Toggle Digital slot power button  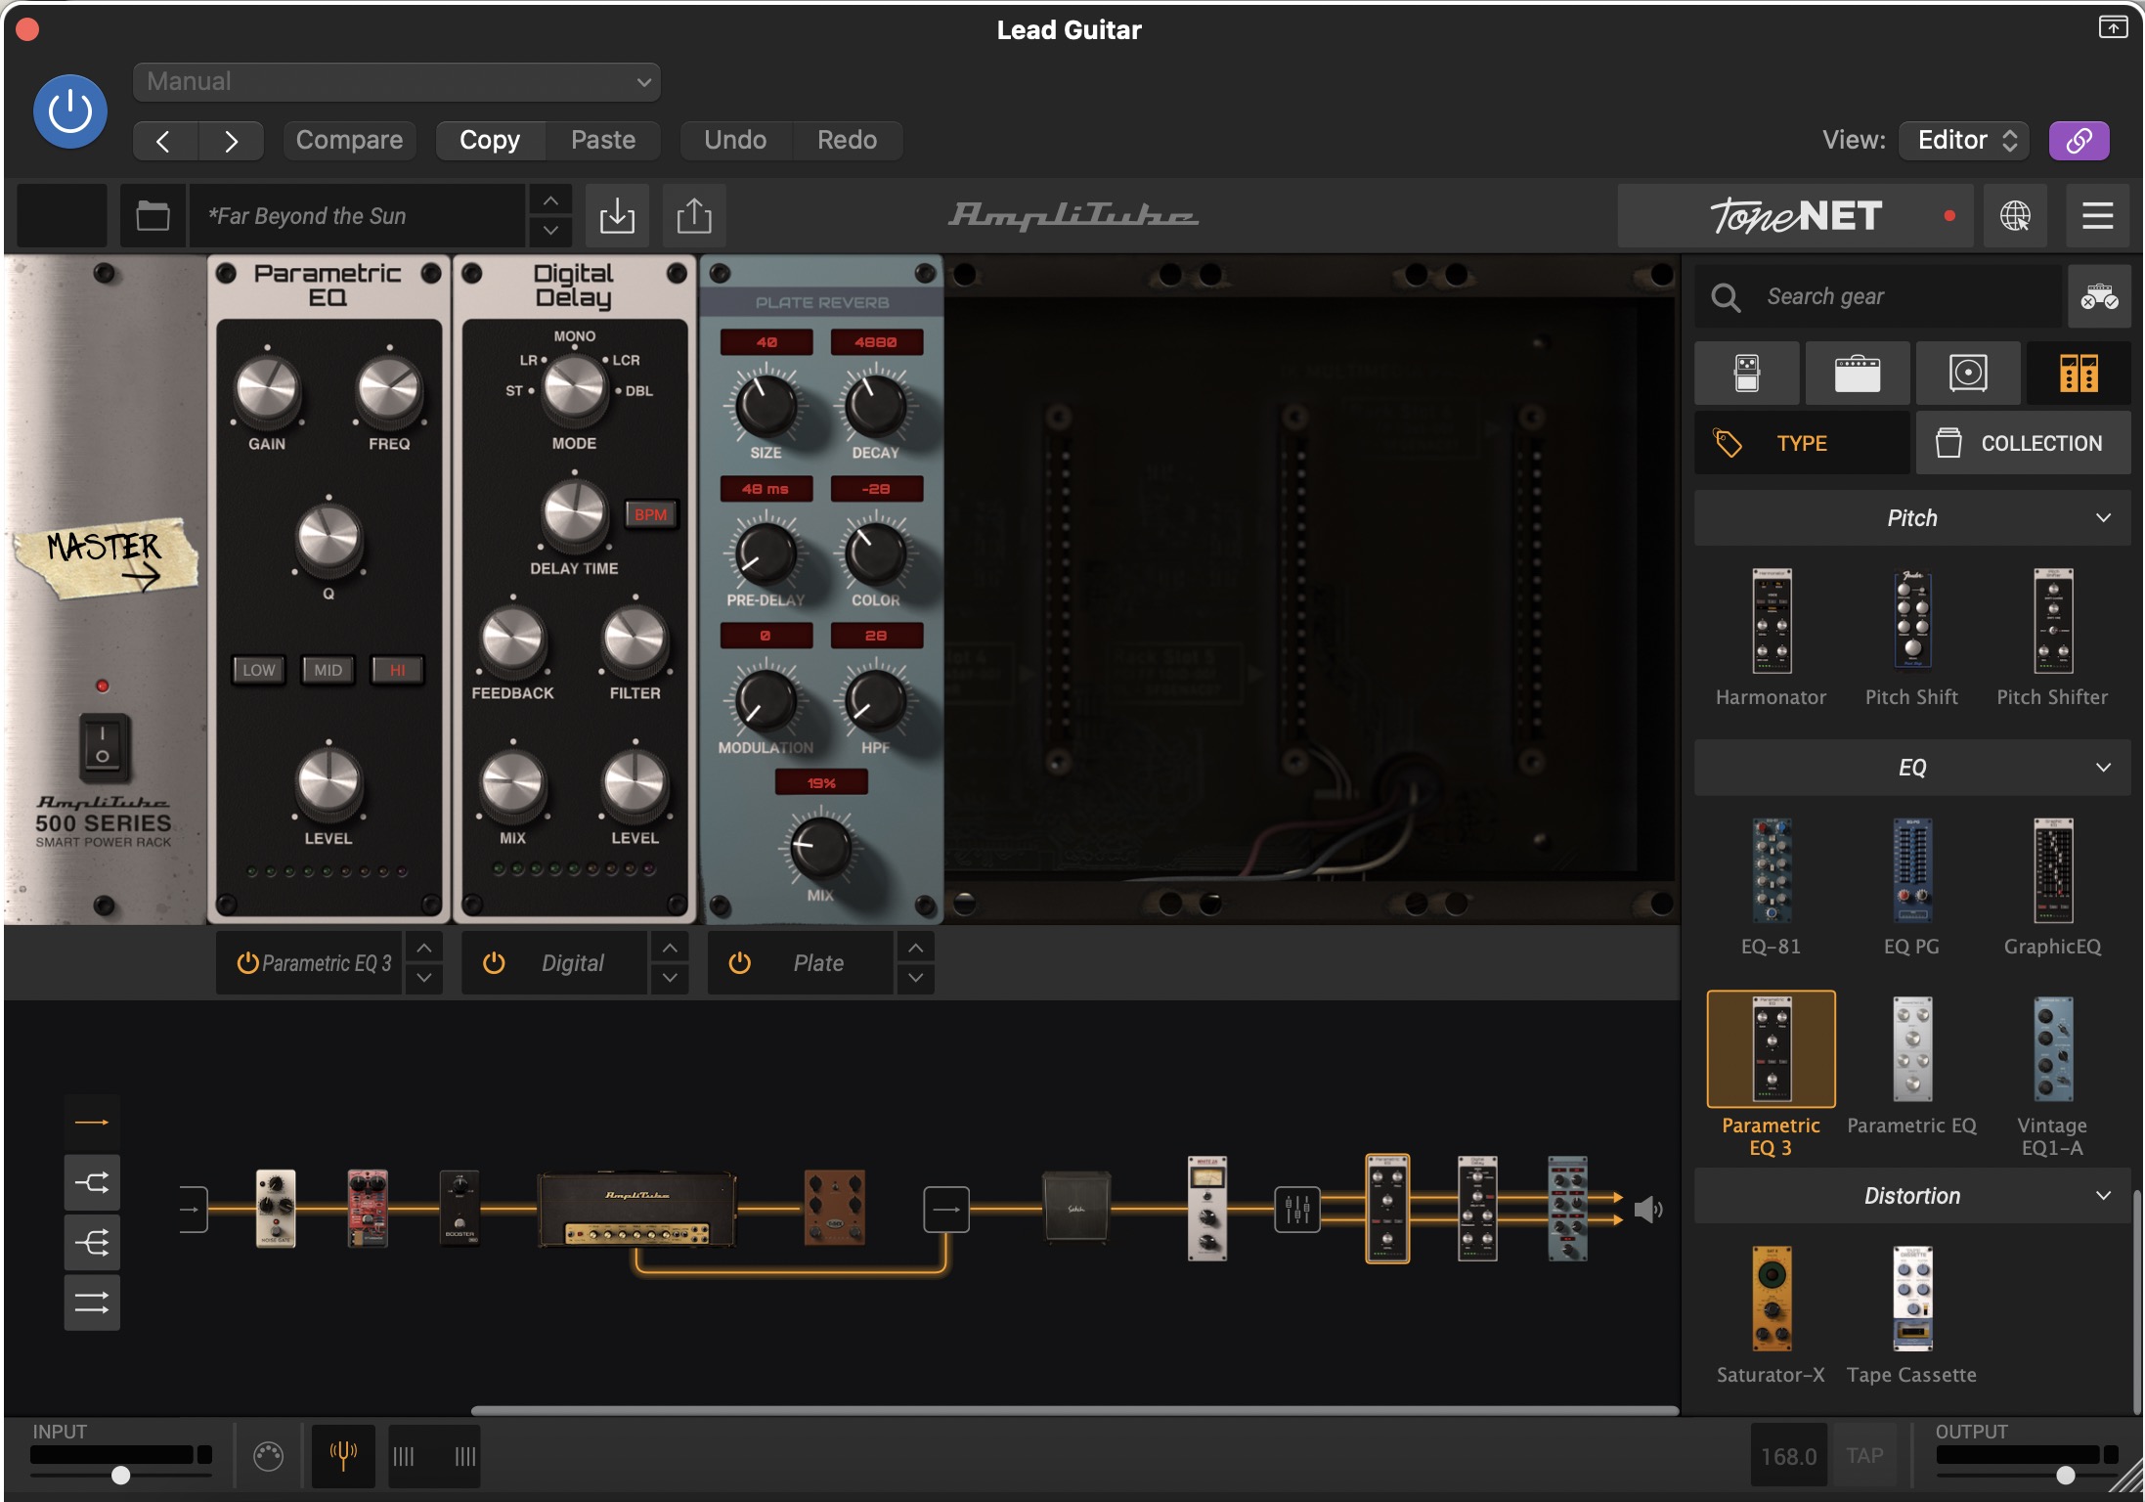[494, 963]
